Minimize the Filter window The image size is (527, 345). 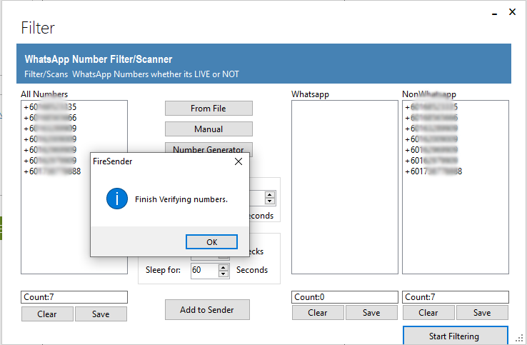tap(494, 12)
